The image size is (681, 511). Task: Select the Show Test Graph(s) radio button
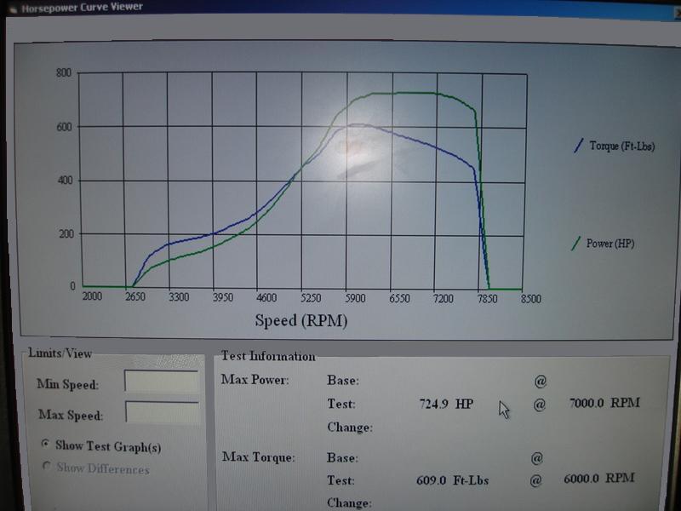point(45,445)
